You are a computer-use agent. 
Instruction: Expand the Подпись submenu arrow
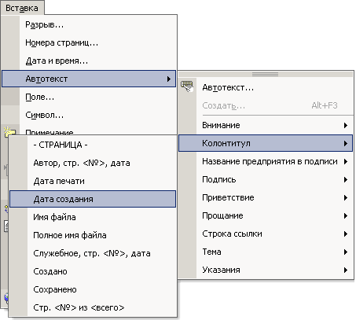click(x=346, y=179)
